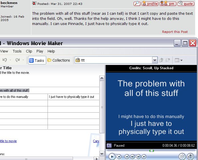Open the Help menu

tap(51, 51)
